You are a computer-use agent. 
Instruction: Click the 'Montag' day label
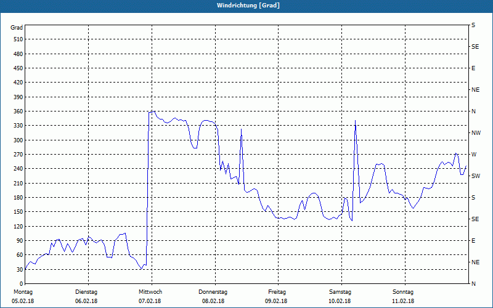click(23, 292)
